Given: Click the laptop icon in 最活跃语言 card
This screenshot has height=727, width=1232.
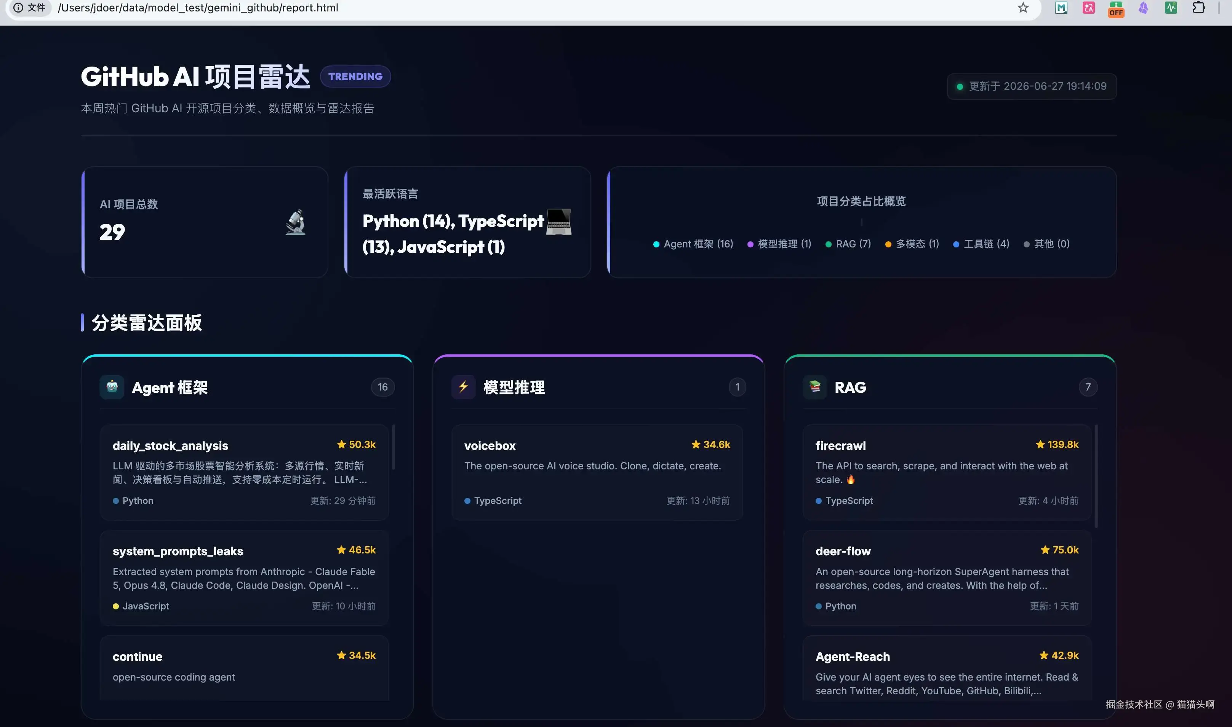Looking at the screenshot, I should pyautogui.click(x=558, y=222).
